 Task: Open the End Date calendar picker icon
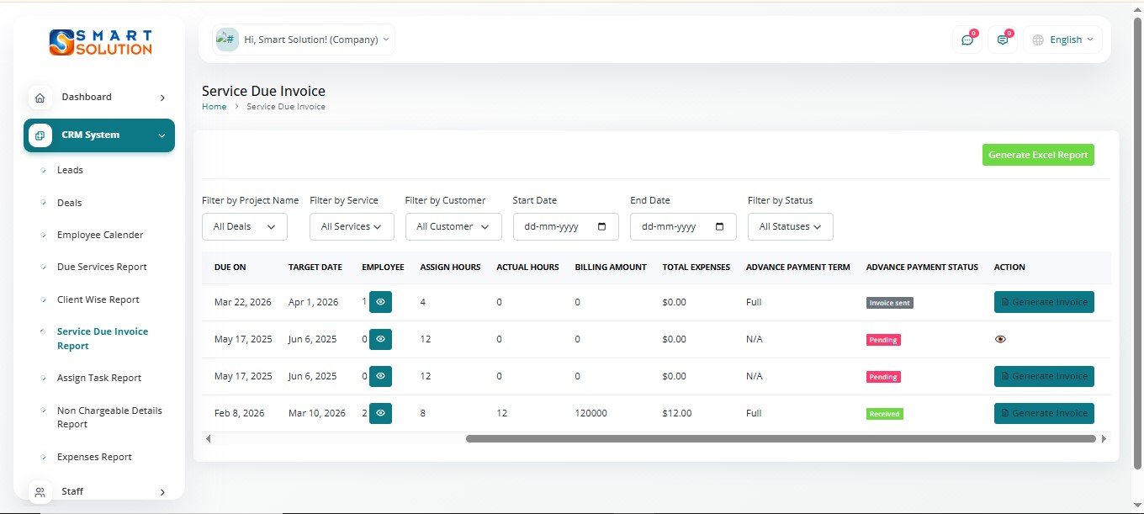719,226
